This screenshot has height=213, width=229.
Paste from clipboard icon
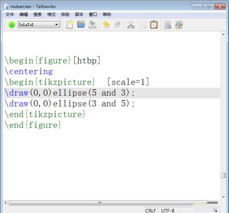click(x=154, y=25)
